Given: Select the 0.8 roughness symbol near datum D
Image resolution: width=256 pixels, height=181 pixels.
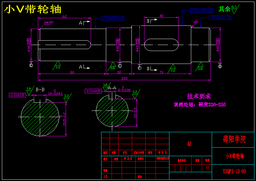Looking at the screenshot, I should coord(199,66).
